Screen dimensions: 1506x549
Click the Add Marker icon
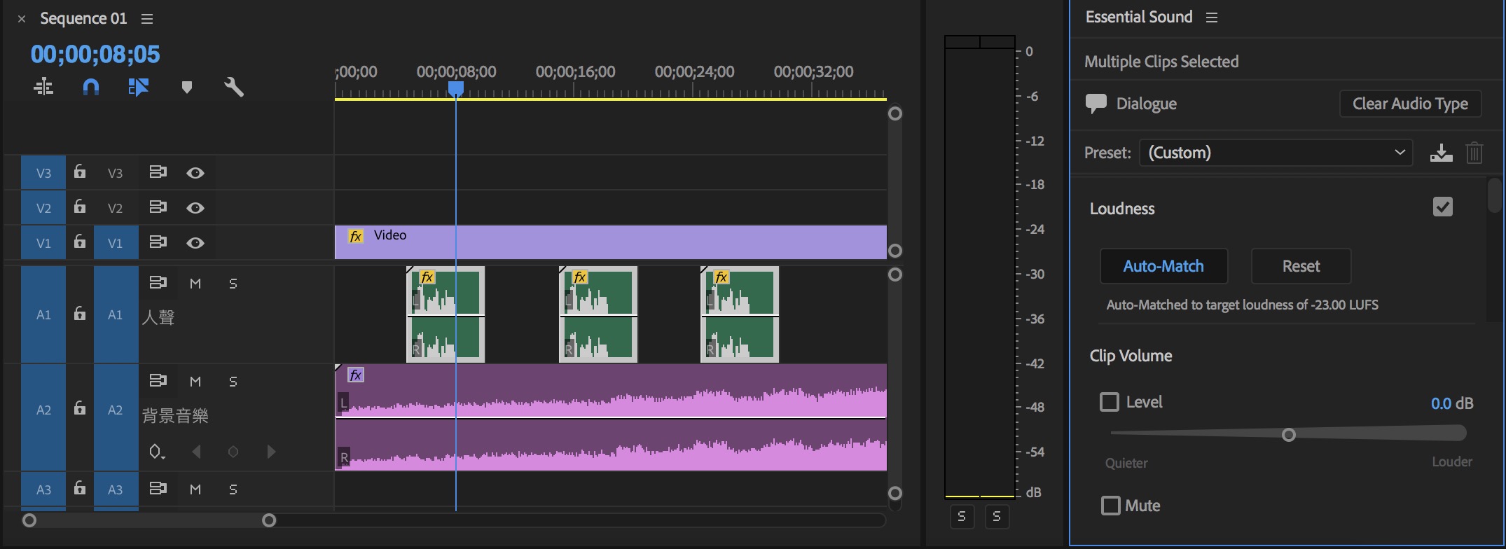[186, 87]
